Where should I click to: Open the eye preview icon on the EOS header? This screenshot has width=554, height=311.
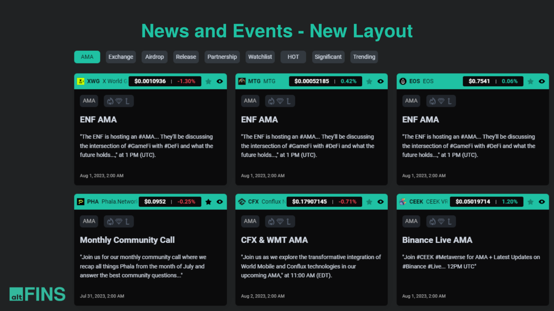[542, 81]
